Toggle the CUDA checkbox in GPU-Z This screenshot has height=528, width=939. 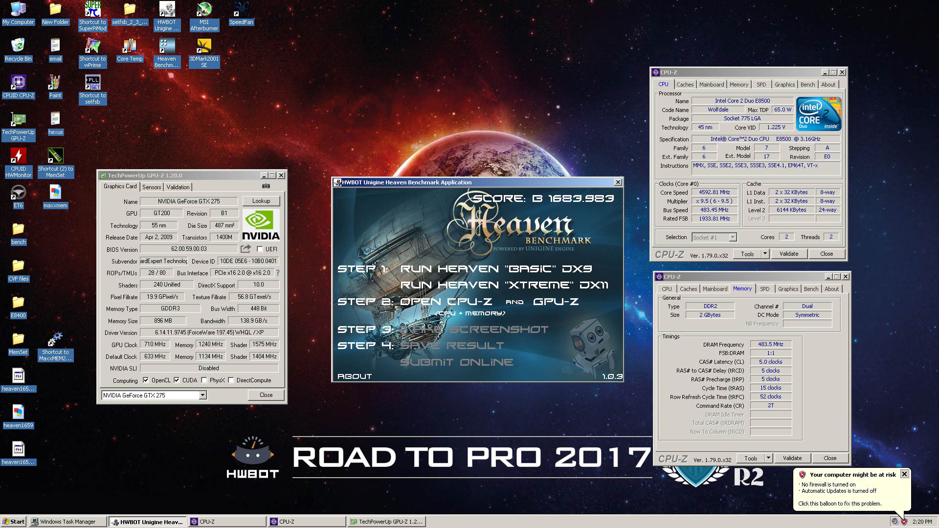177,380
